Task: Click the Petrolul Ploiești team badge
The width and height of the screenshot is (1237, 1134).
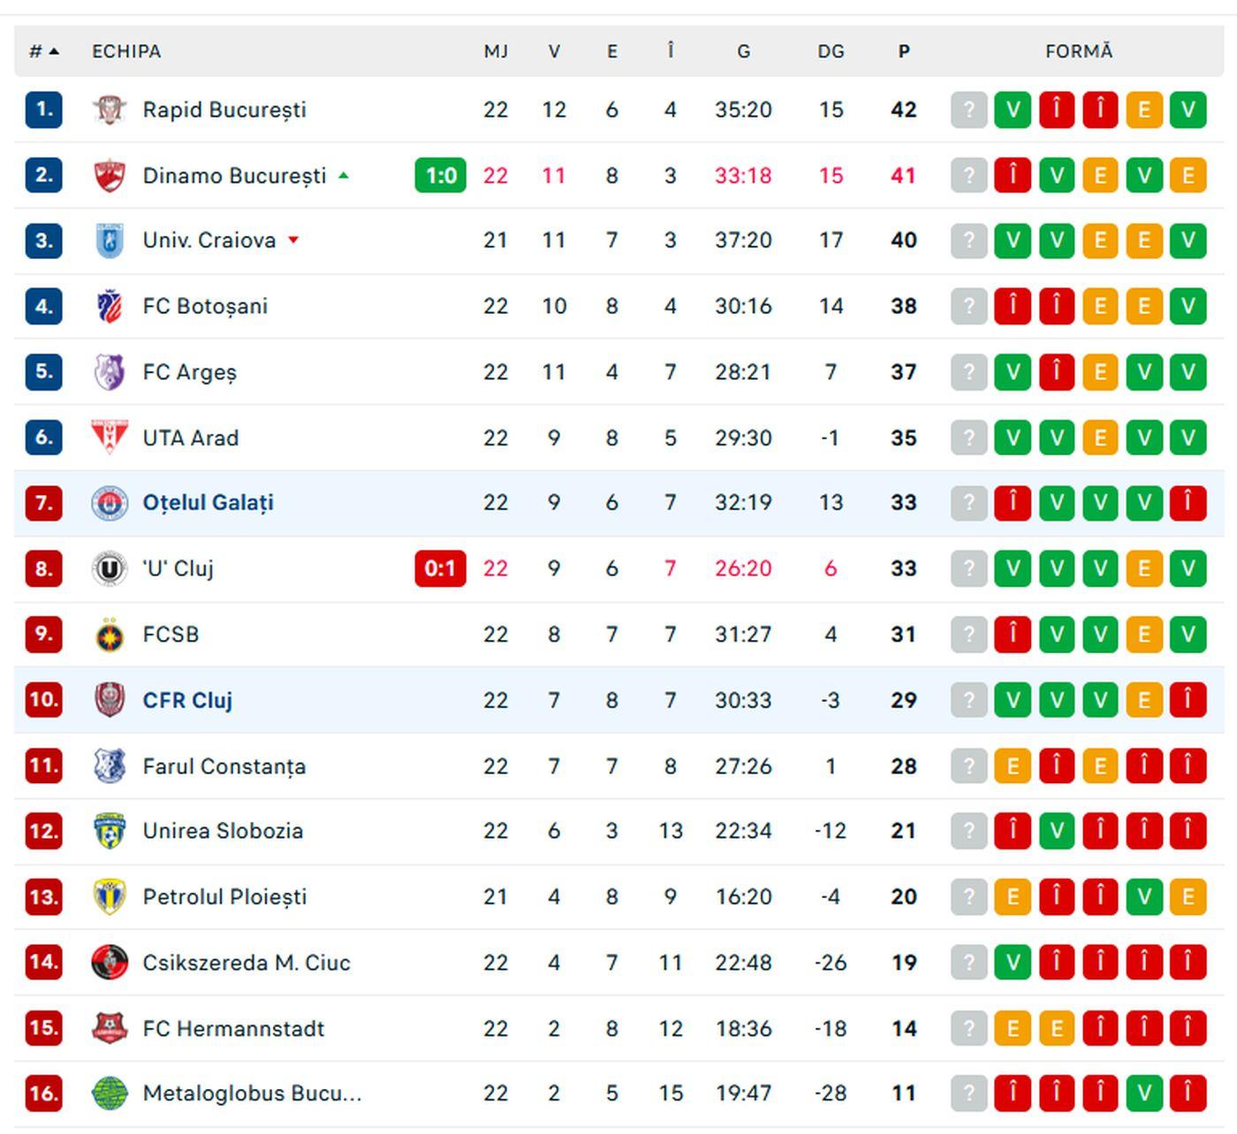Action: click(x=110, y=897)
